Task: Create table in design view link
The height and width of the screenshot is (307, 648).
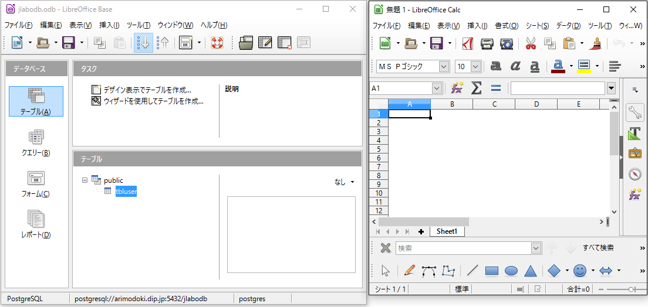Action: coord(147,90)
